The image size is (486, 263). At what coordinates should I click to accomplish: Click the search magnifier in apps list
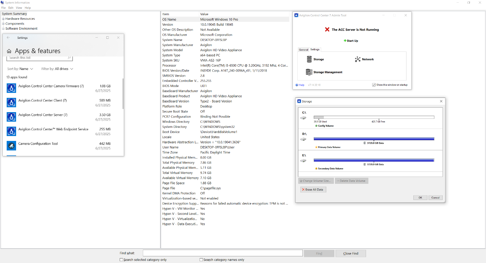69,58
